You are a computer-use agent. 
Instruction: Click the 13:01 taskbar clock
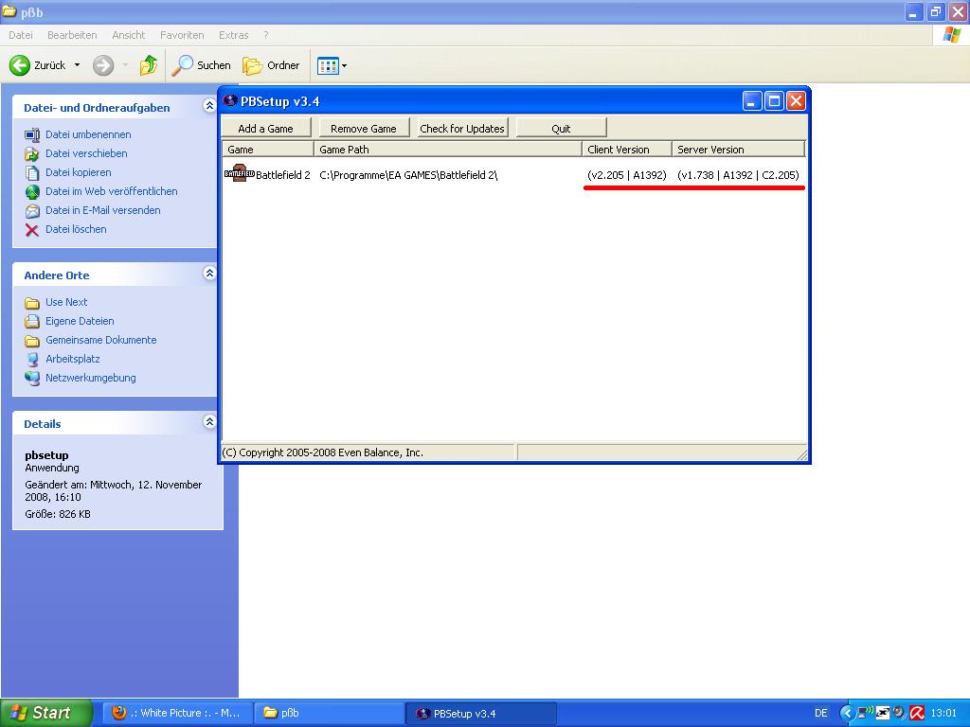tap(943, 713)
